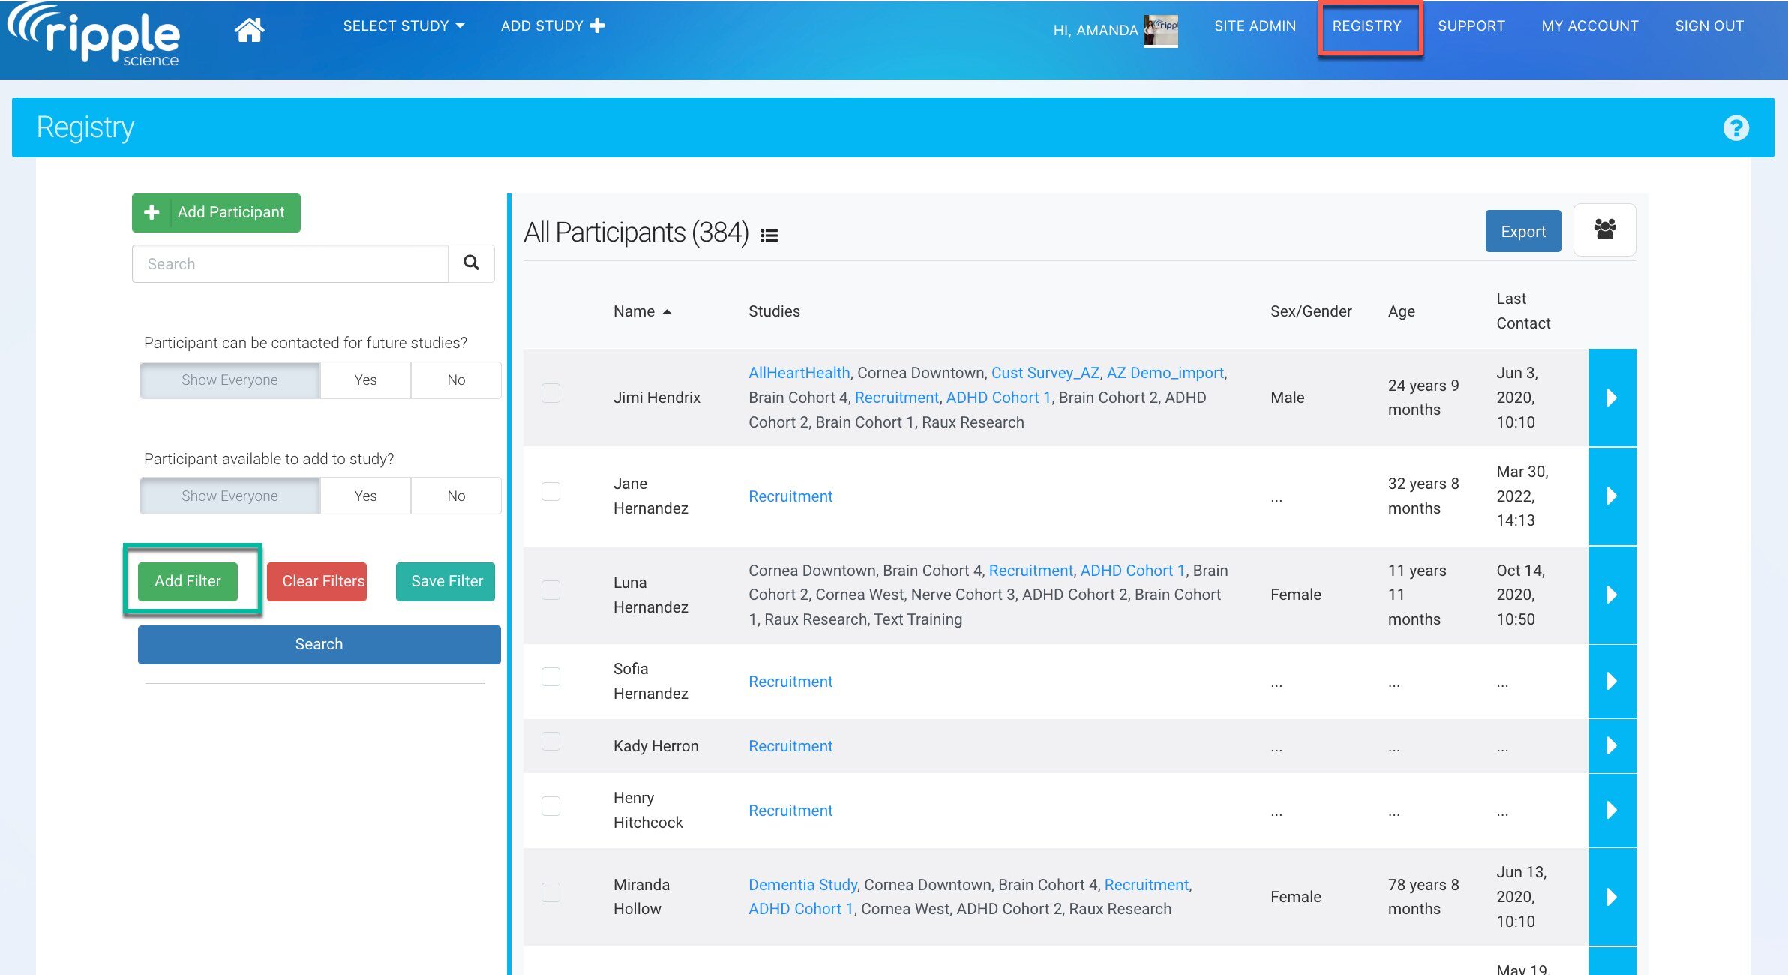Set future studies contact to Yes
Screen dimensions: 1788x975
[x=365, y=380]
